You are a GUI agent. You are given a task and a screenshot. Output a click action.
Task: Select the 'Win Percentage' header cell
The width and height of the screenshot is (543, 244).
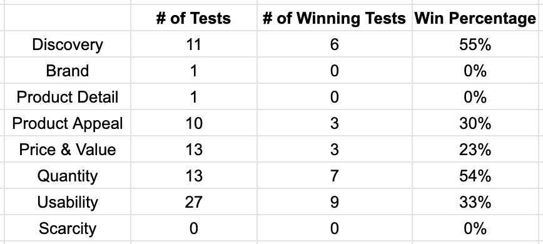coord(475,18)
